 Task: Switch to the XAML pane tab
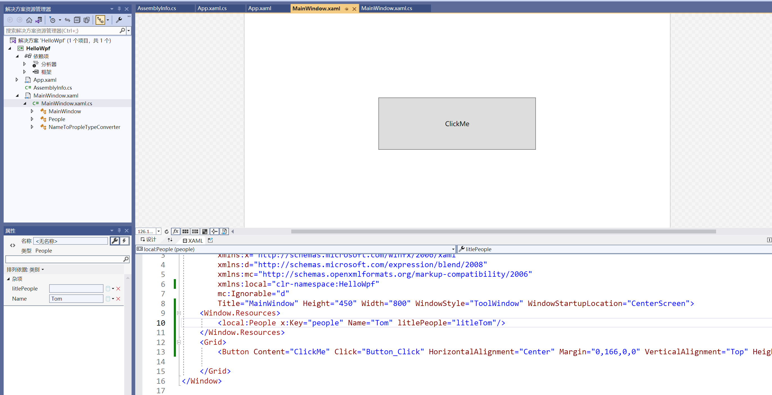coord(193,240)
